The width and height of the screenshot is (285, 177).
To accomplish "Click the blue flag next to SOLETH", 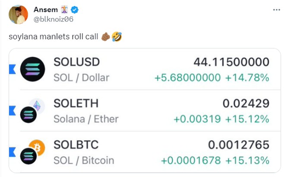I will pos(13,111).
